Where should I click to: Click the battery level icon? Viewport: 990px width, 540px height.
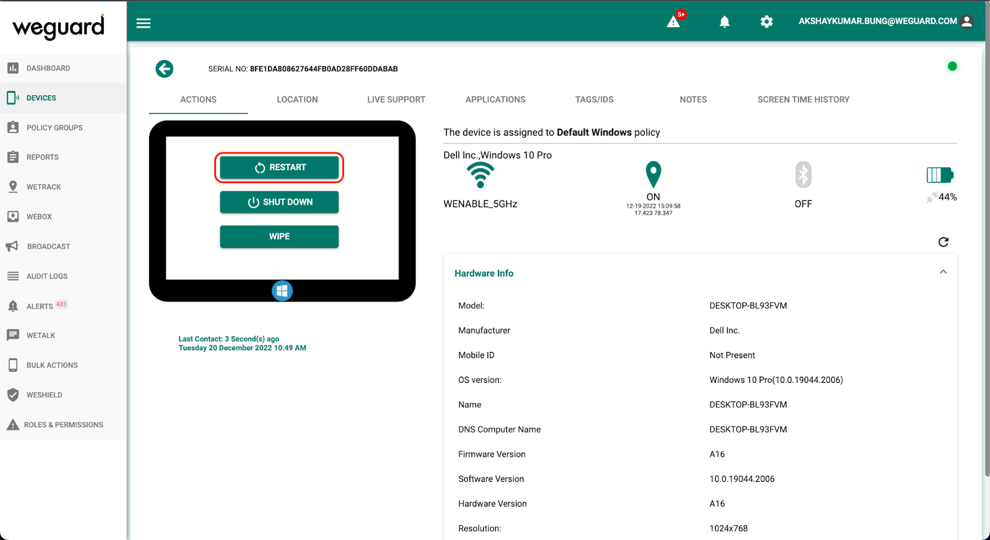tap(940, 175)
